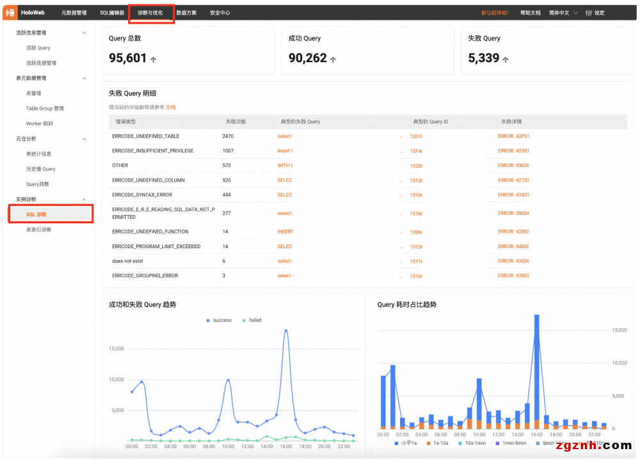
Task: Toggle the failed series in legend
Action: [x=251, y=320]
